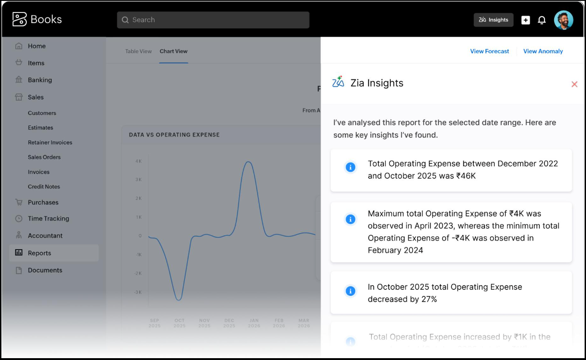Click the View Forecast link
Viewport: 586px width, 360px height.
pyautogui.click(x=490, y=51)
